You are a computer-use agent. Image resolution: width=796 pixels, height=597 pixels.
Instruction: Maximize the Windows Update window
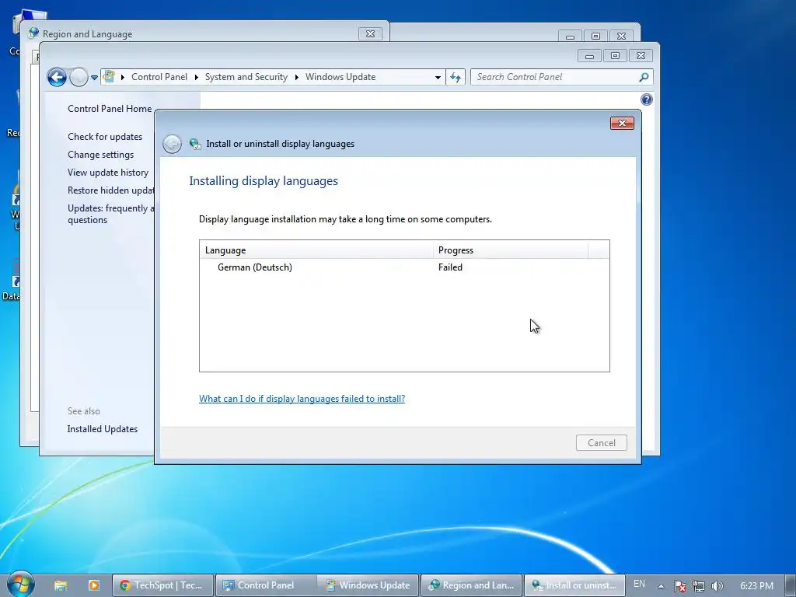point(615,56)
